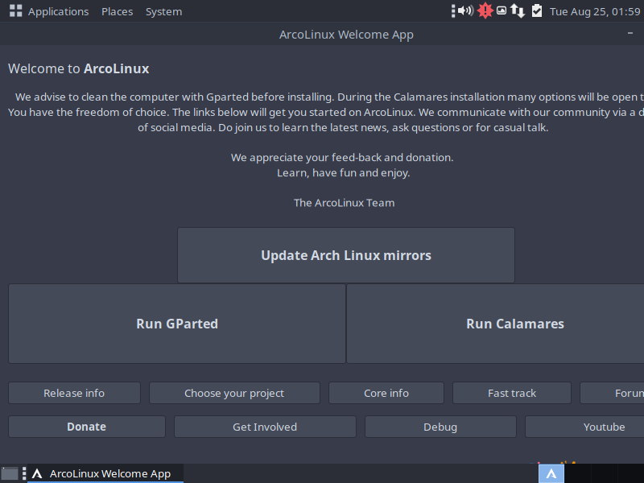Click the Applications grid icon in panel
The image size is (644, 483).
point(15,11)
